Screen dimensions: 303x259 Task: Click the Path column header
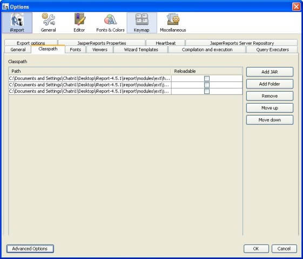[x=90, y=71]
